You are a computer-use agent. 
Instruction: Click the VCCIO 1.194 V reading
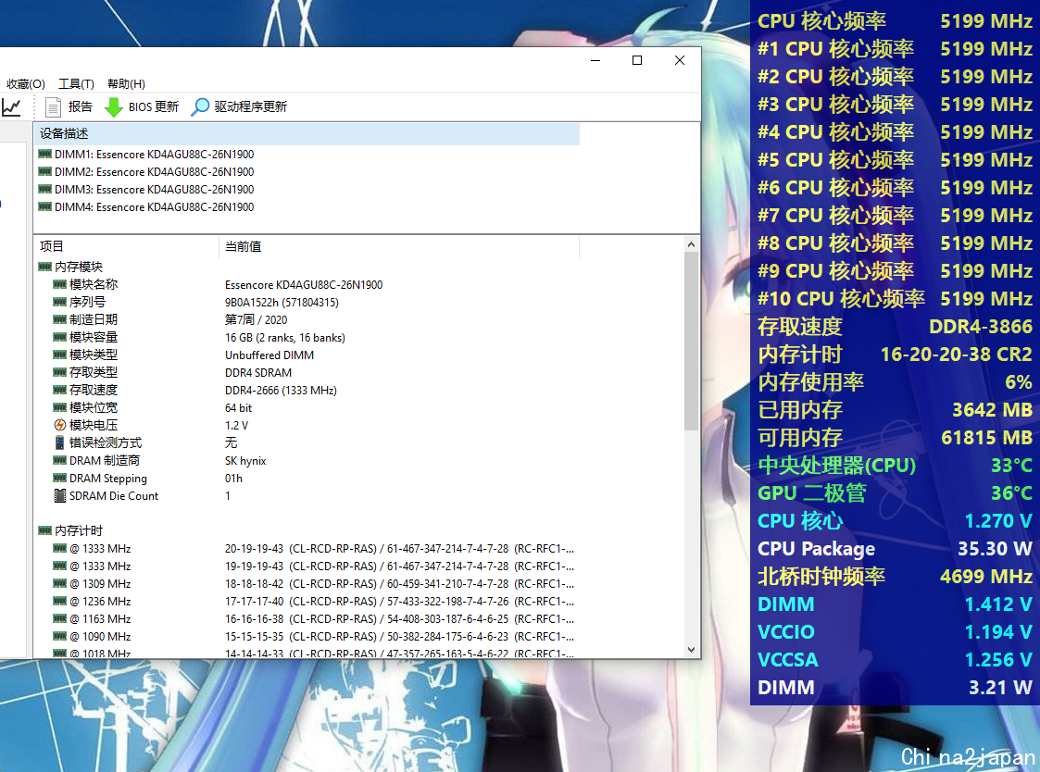[998, 632]
